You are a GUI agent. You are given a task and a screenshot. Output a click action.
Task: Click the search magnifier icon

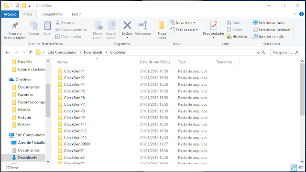point(297,52)
